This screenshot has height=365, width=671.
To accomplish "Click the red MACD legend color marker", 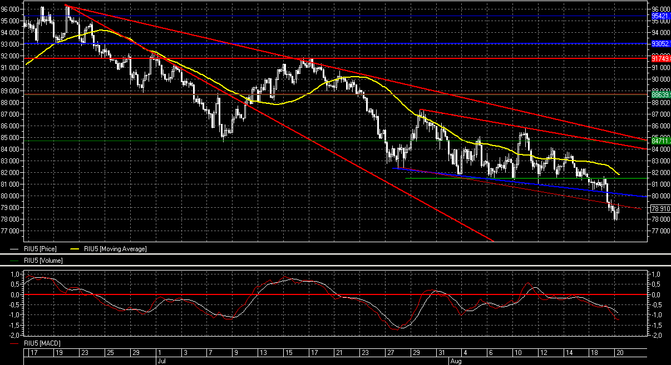I will 16,343.
